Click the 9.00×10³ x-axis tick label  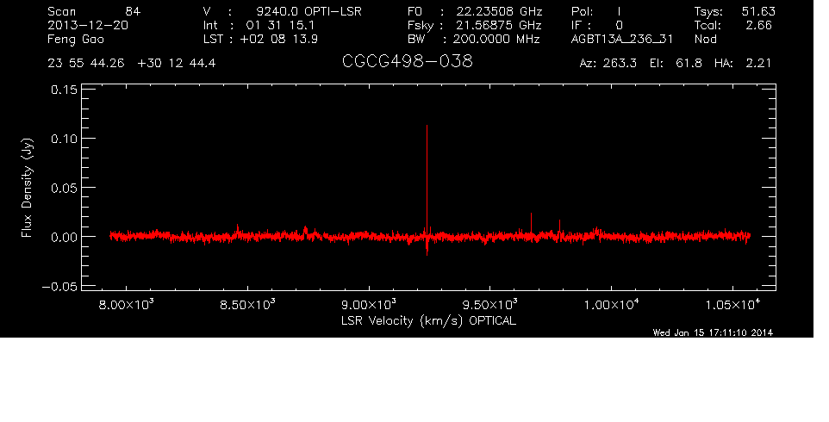(369, 304)
